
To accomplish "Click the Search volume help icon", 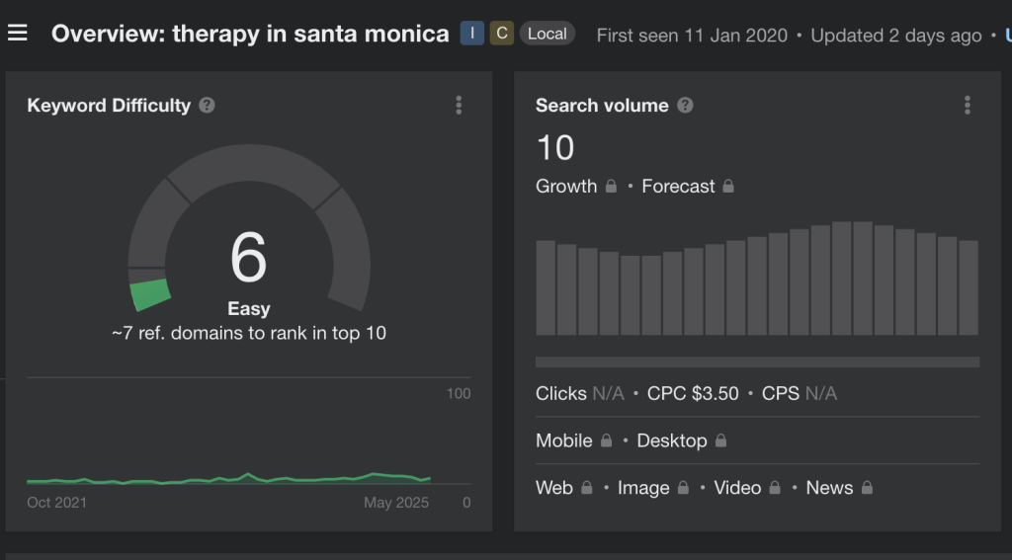I will (x=685, y=105).
